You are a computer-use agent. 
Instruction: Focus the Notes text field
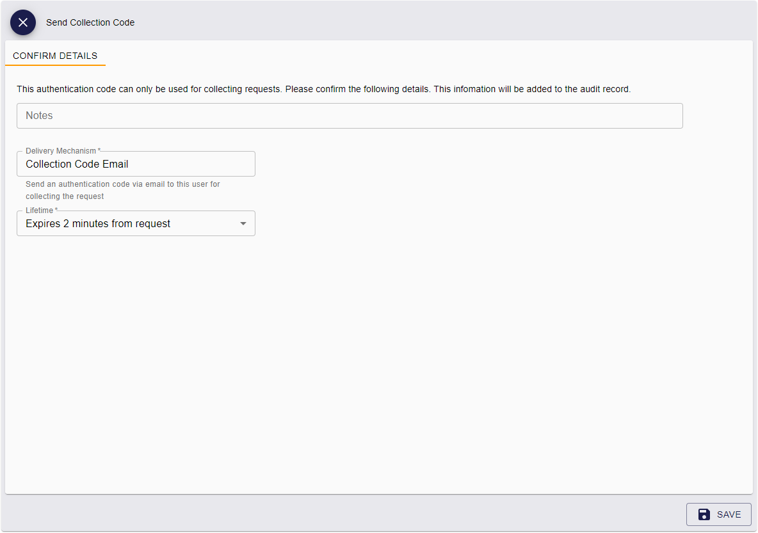(350, 116)
